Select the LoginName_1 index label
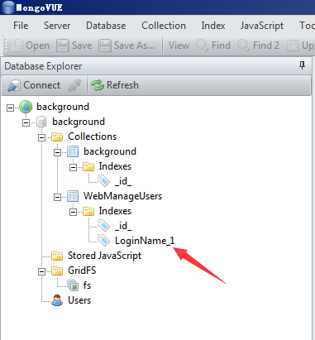This screenshot has height=340, width=315. (145, 241)
